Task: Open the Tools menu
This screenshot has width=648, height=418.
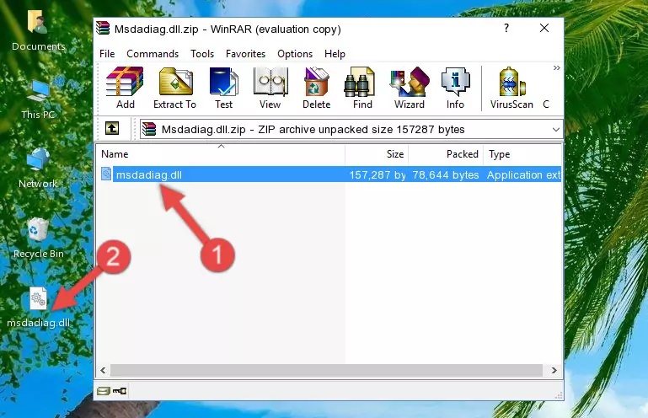Action: [x=202, y=54]
